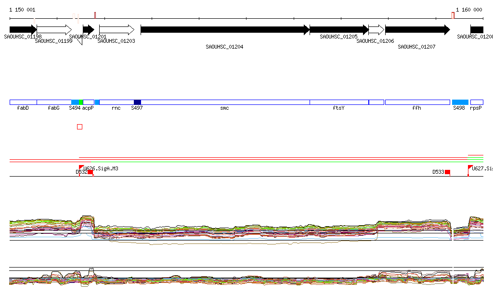Click the SAOUHSC_01205 black gene arrow

(338, 30)
